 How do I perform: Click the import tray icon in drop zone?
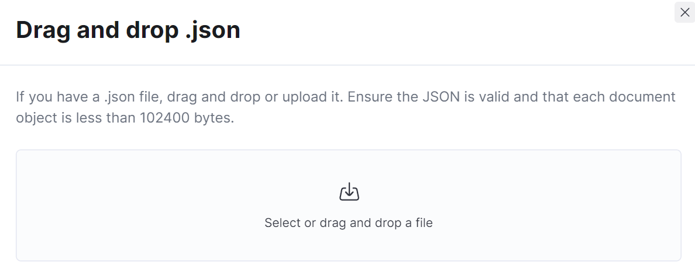(x=349, y=192)
